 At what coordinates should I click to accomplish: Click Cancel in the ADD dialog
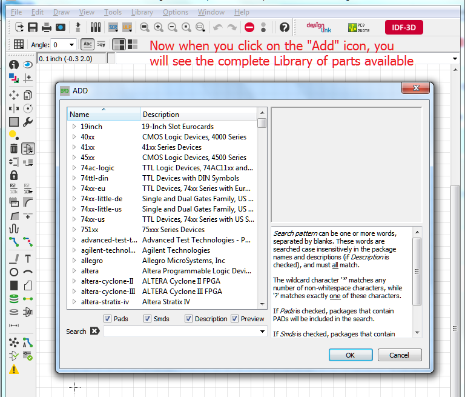pos(400,355)
